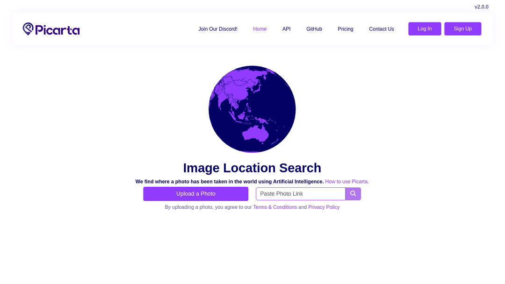Click the magnifier search button
The image size is (505, 284).
pyautogui.click(x=353, y=194)
